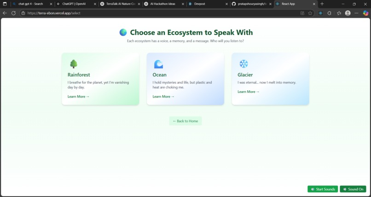The width and height of the screenshot is (371, 197).
Task: Close the chat gpt 4 Search tab
Action: click(x=51, y=4)
